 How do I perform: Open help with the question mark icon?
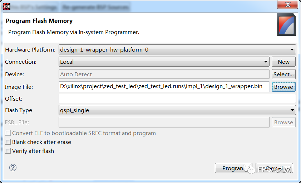pos(13,168)
